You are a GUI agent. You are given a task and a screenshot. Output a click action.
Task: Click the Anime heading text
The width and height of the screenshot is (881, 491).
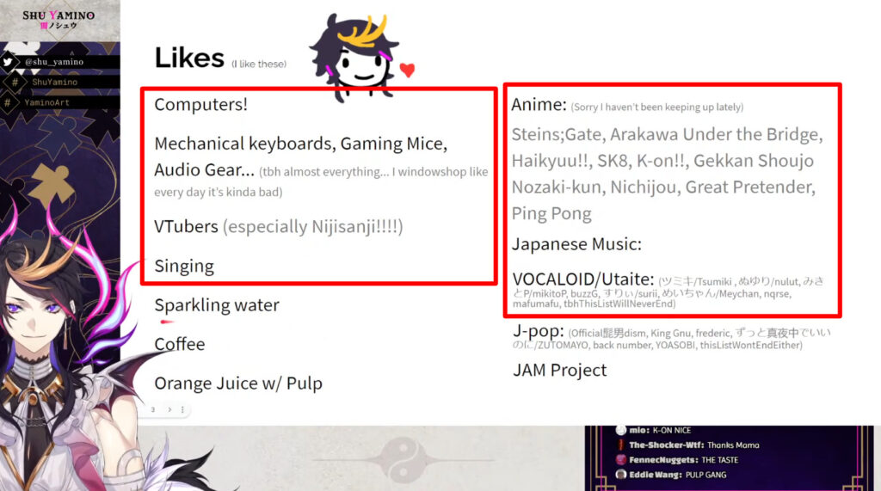pyautogui.click(x=539, y=105)
